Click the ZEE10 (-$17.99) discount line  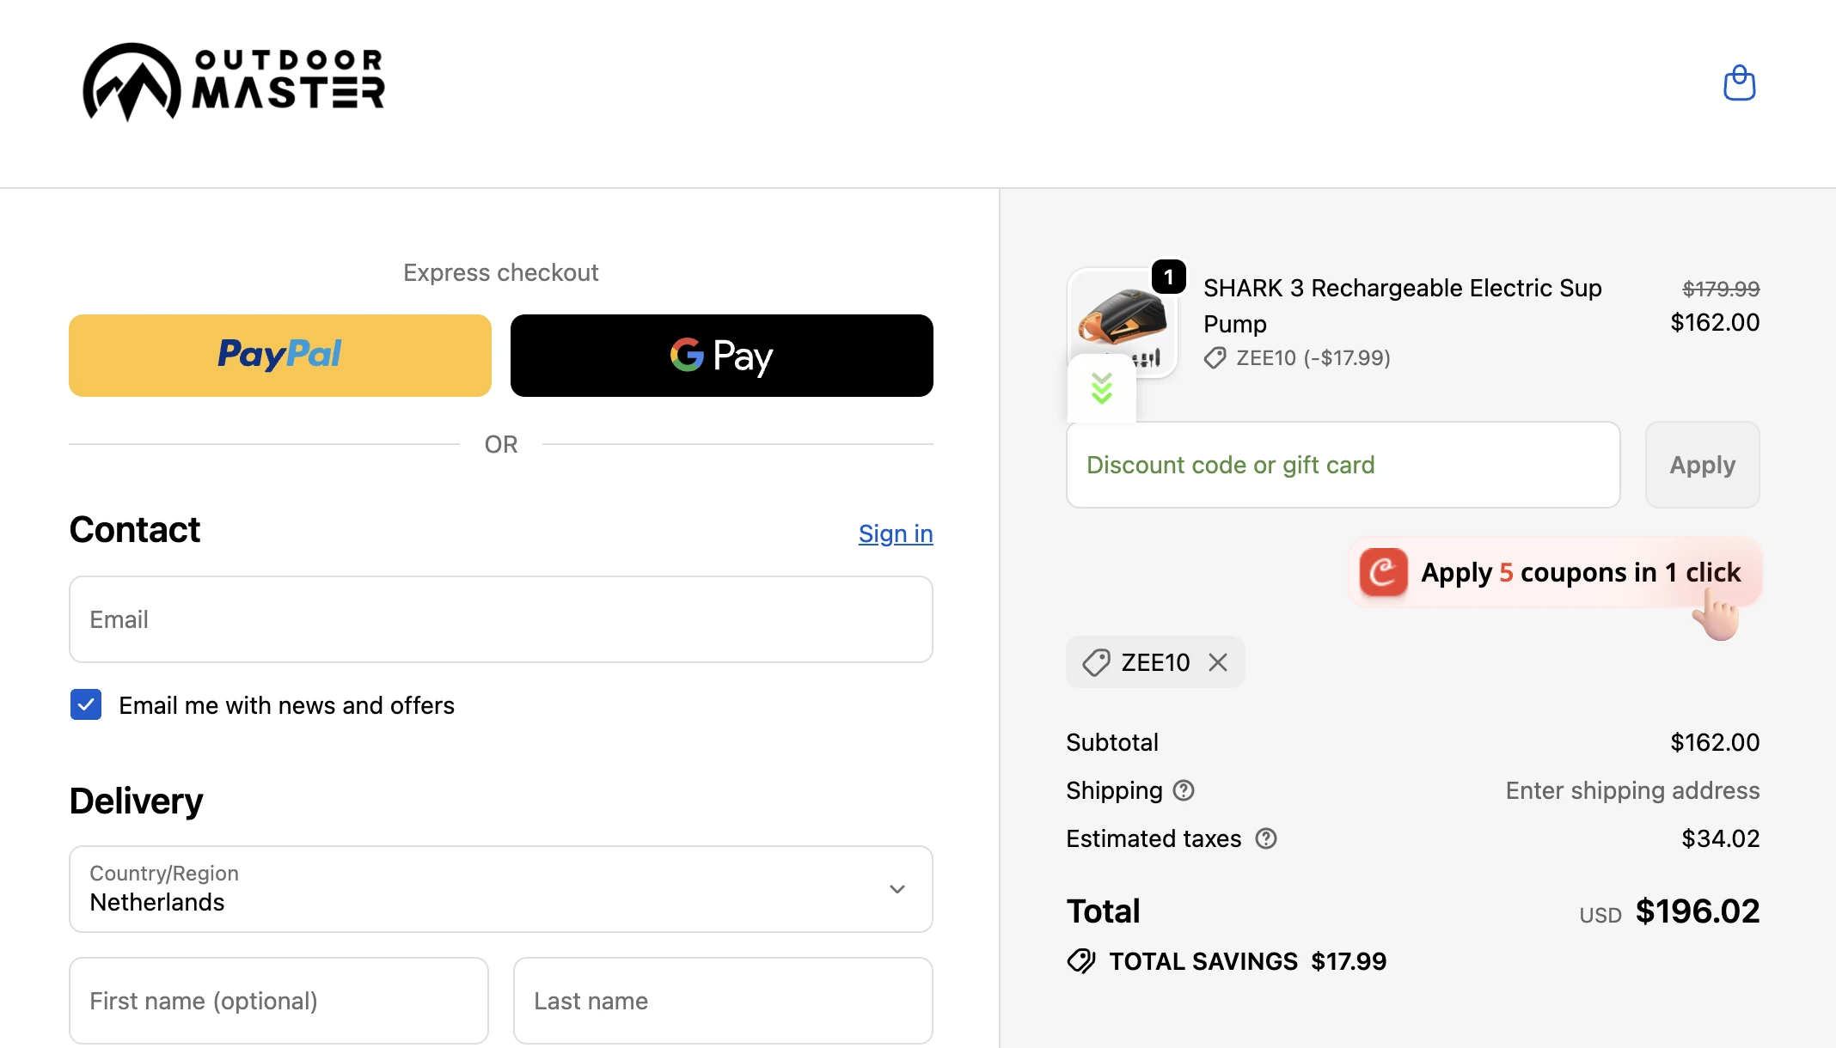(1297, 357)
